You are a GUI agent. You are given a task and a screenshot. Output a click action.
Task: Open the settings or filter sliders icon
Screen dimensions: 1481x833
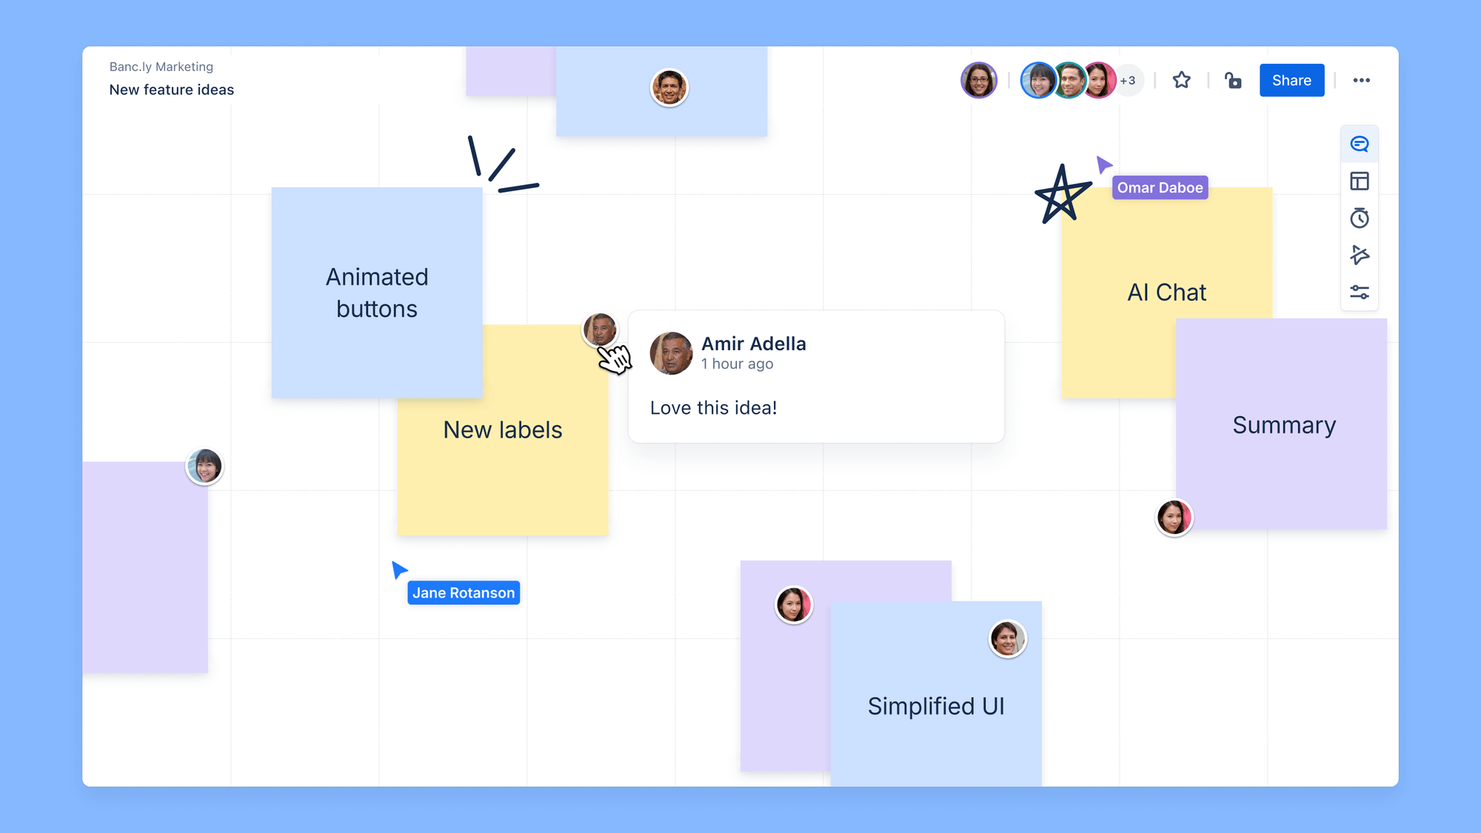(1360, 292)
